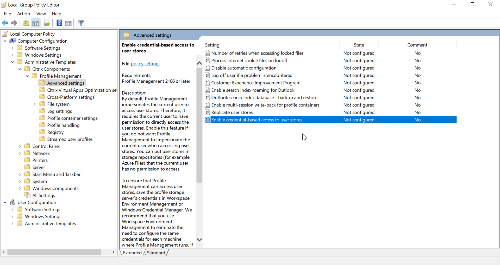
Task: Collapse the Citrix Components node
Action: [x=20, y=69]
